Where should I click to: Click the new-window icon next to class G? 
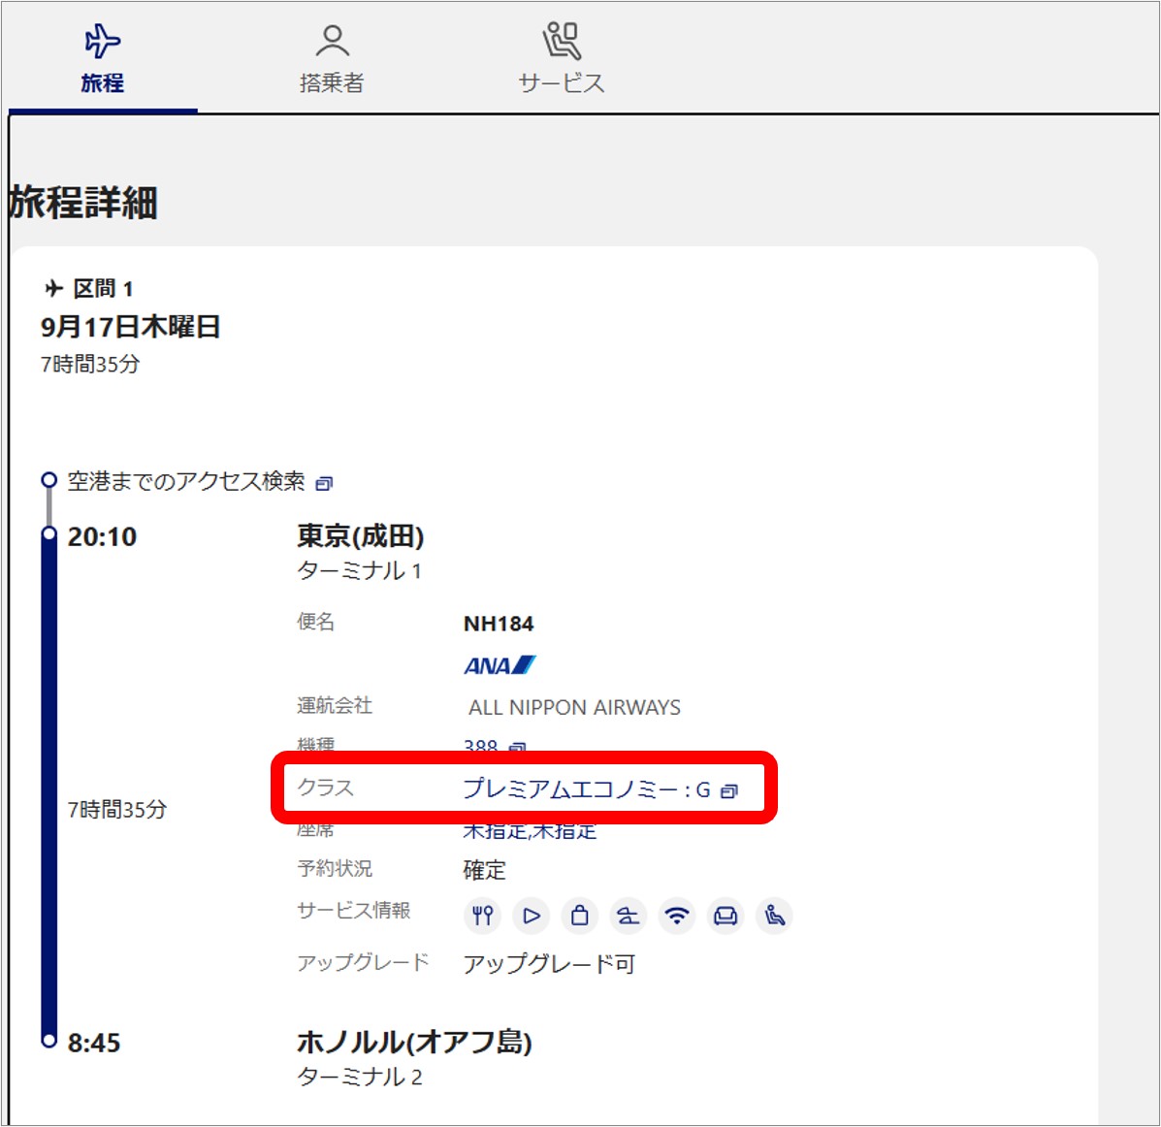pyautogui.click(x=729, y=791)
